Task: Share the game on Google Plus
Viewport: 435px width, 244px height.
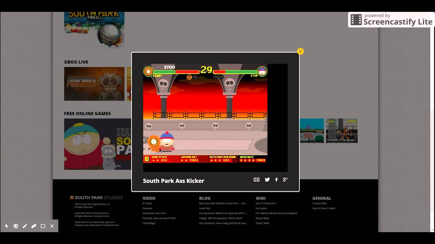Action: point(285,180)
